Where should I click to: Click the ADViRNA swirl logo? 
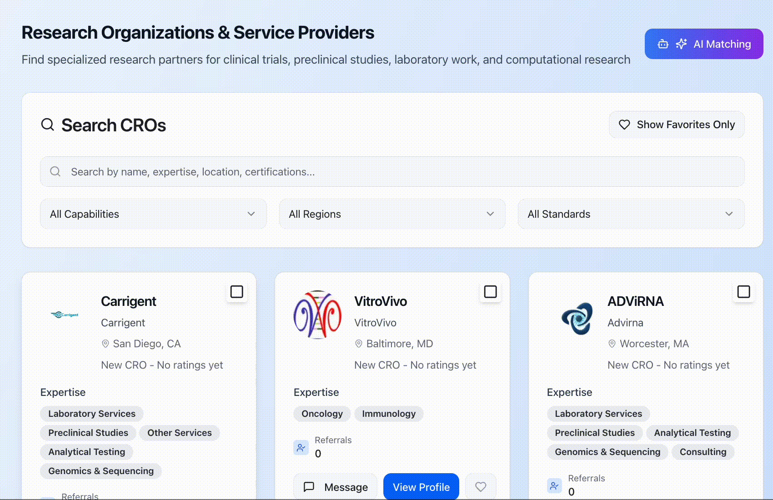(x=577, y=318)
